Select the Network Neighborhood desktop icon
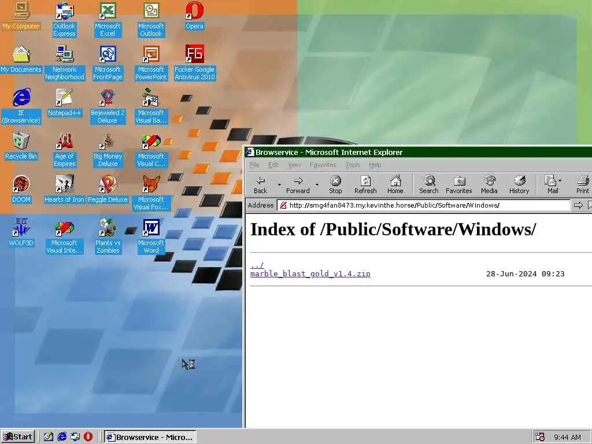Screen dimensions: 592x444 point(64,63)
